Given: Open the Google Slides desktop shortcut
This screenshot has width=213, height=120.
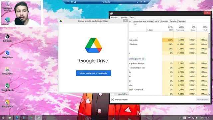Looking at the screenshot, I should [7, 104].
